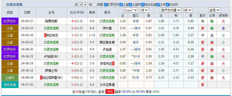Click the 球会友谊 league tag

[10, 85]
